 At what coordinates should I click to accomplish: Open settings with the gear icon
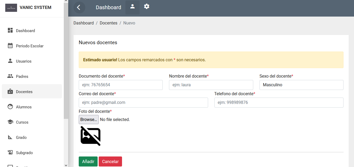147,7
